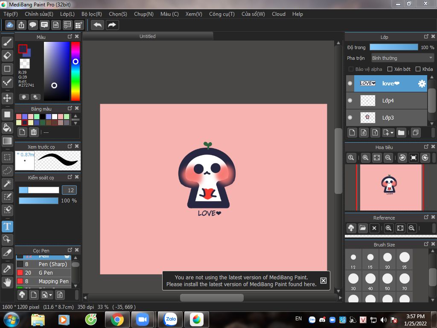Select the Select Pen tool
437x328 pixels.
click(x=7, y=196)
